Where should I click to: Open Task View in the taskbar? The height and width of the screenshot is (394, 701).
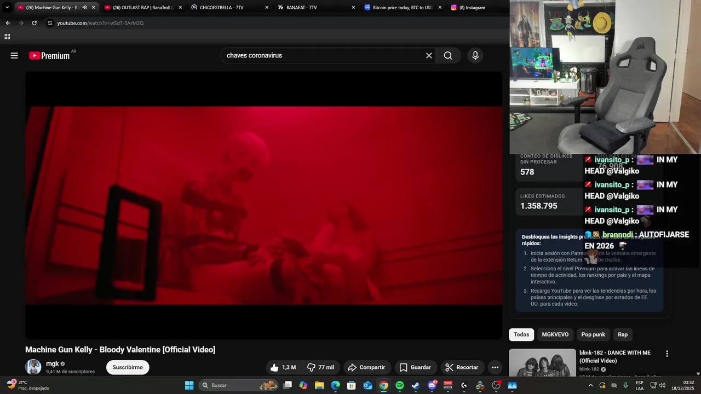coord(288,385)
